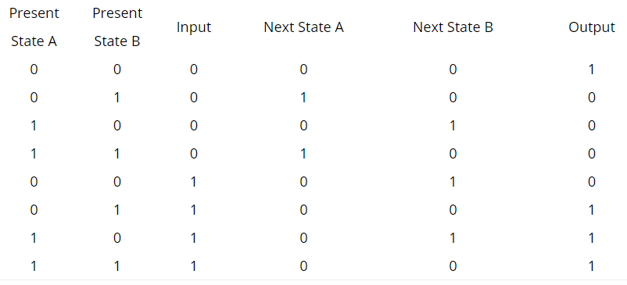Viewport: 627px width, 285px height.
Task: Click the "Output" column header
Action: (x=591, y=27)
